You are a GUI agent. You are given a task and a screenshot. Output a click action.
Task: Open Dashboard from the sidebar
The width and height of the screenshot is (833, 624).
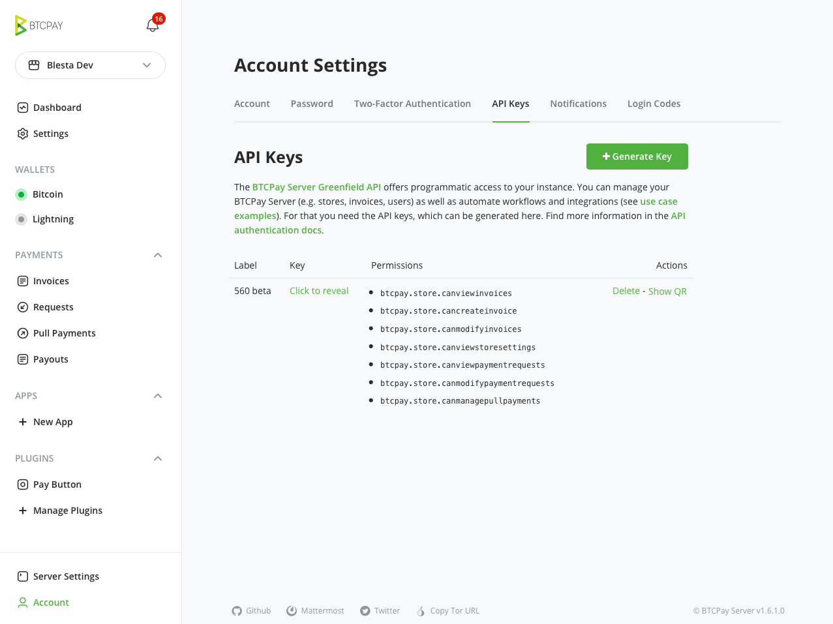pos(57,108)
